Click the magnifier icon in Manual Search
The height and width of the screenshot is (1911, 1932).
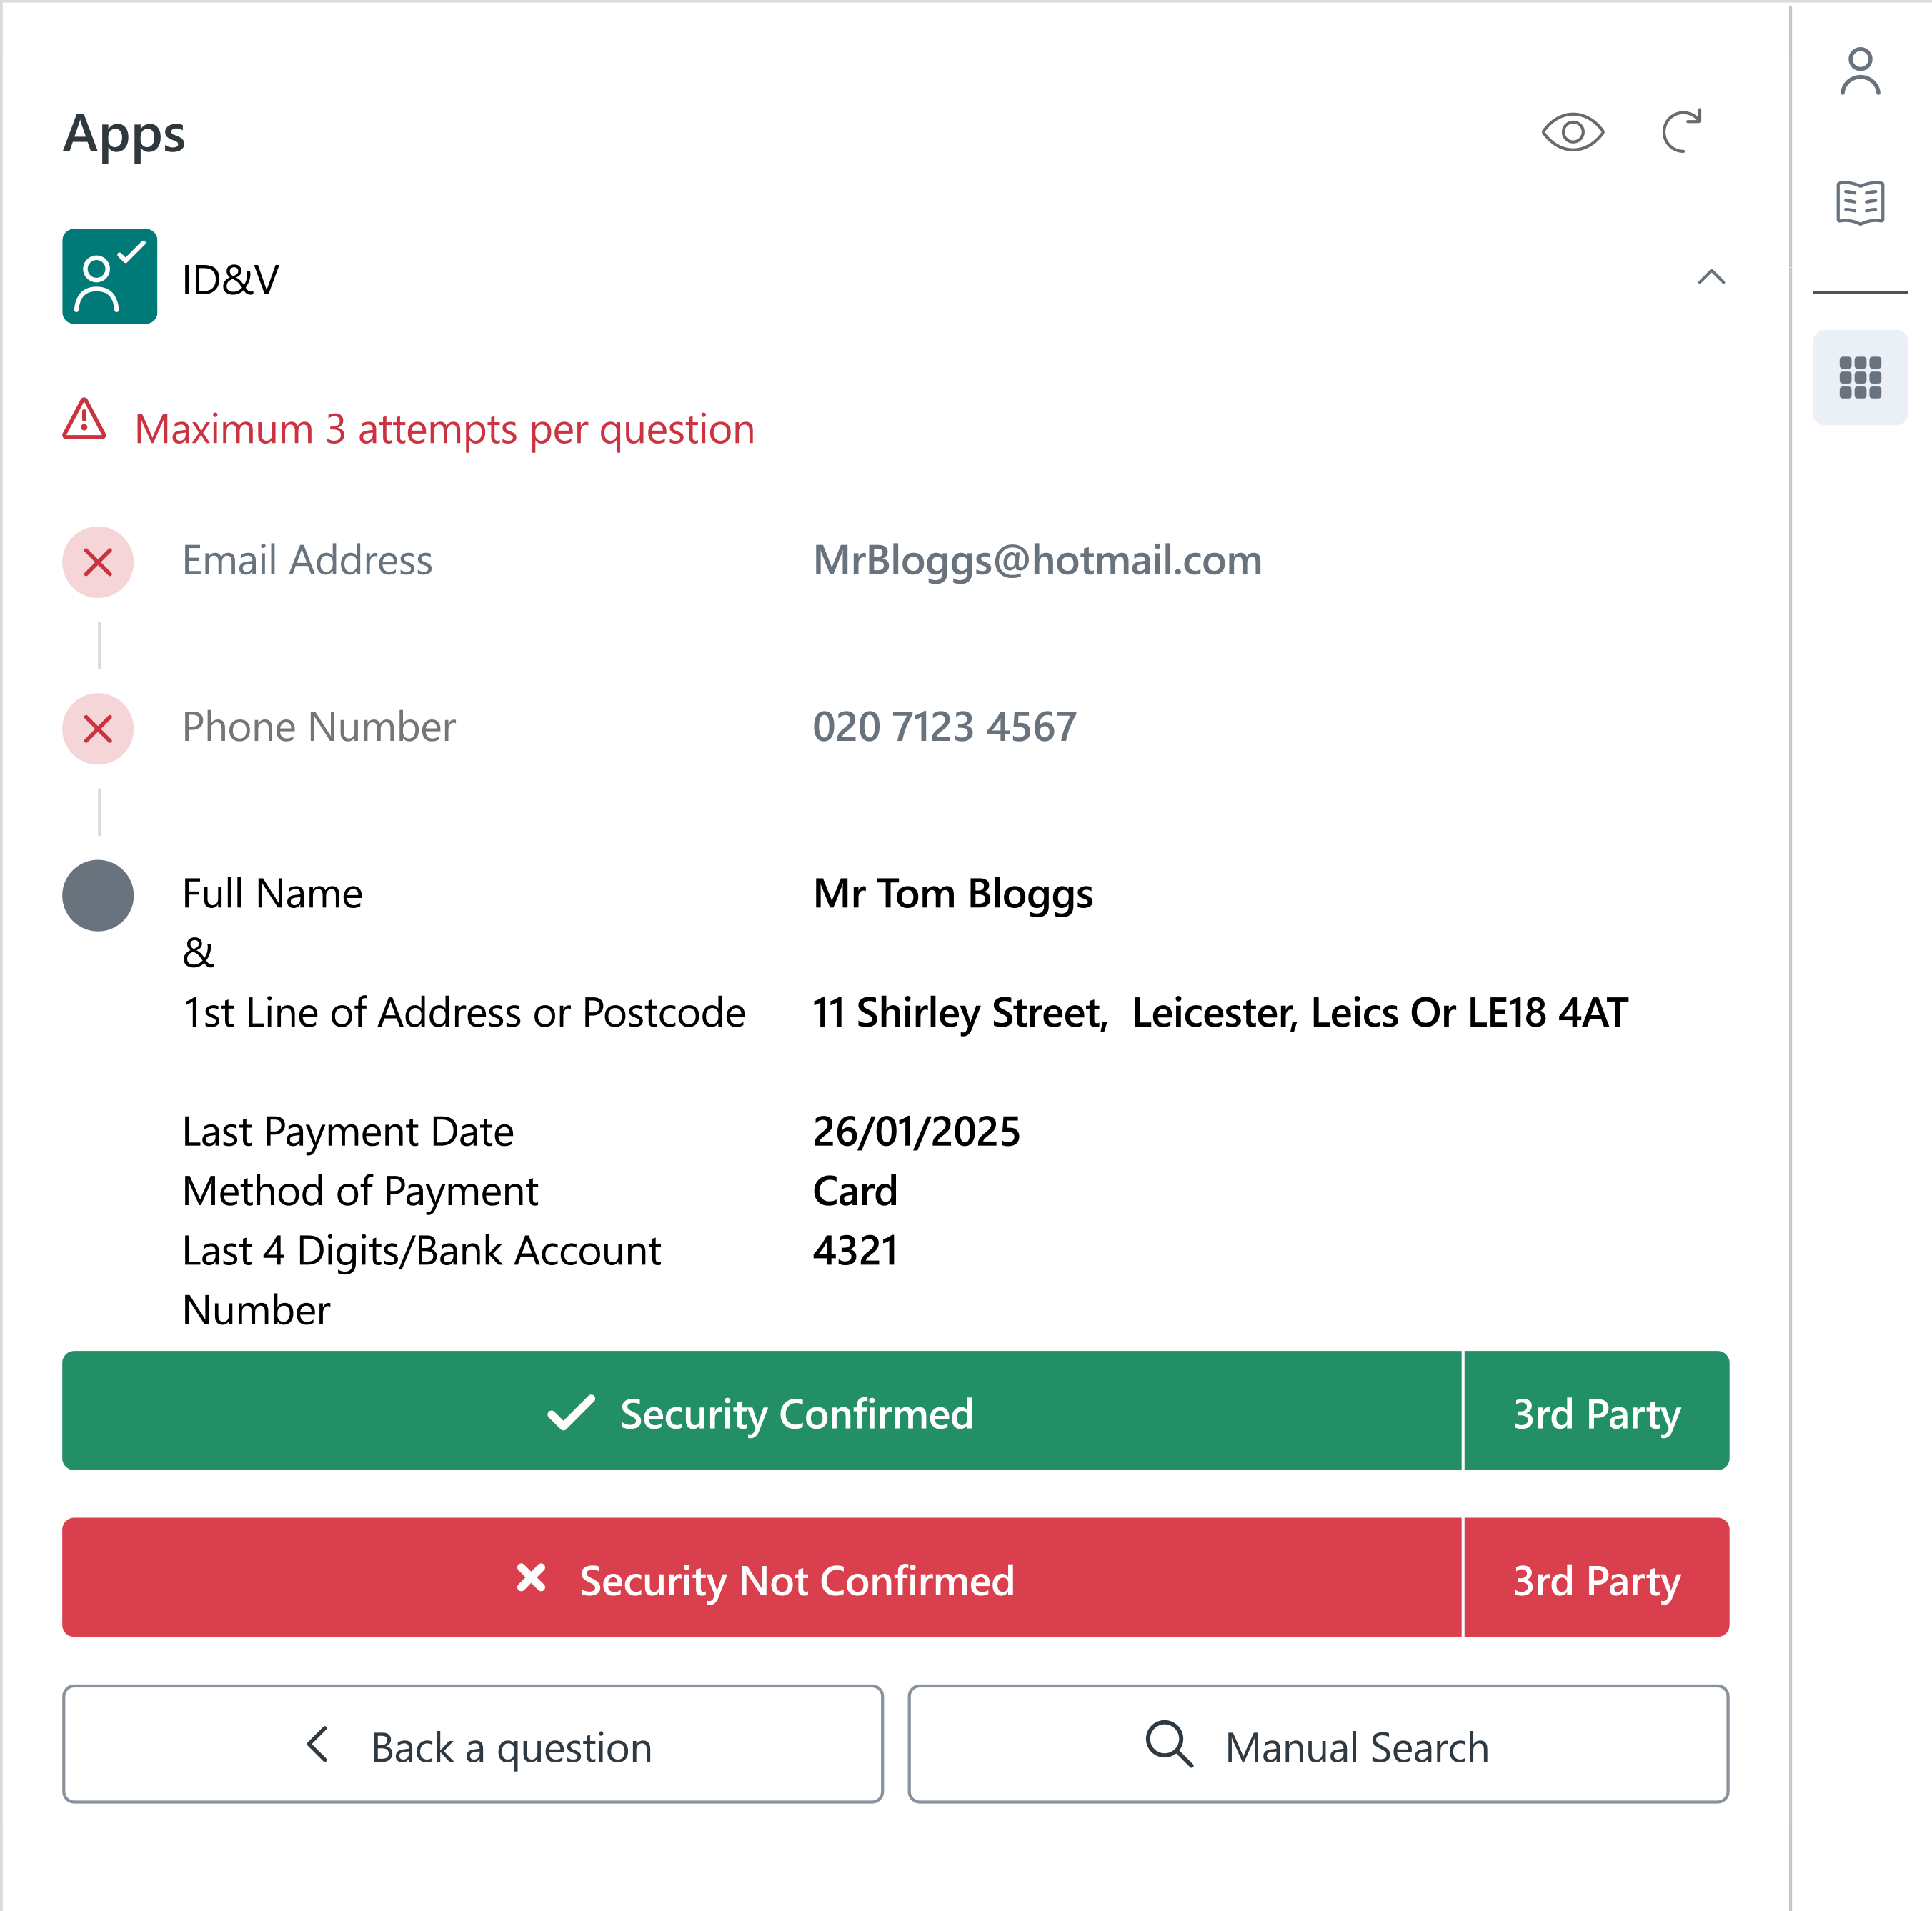coord(1168,1744)
